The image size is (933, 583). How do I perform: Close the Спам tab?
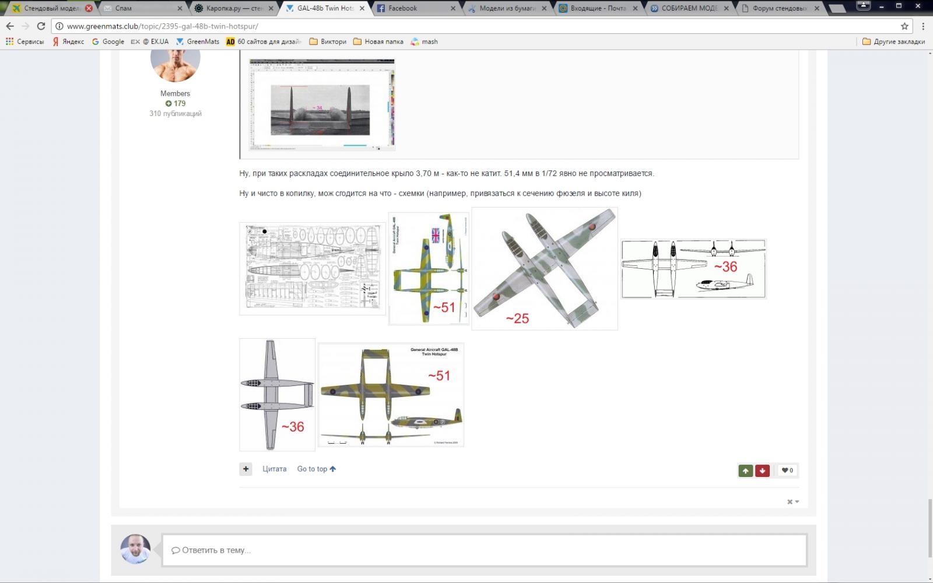click(180, 8)
